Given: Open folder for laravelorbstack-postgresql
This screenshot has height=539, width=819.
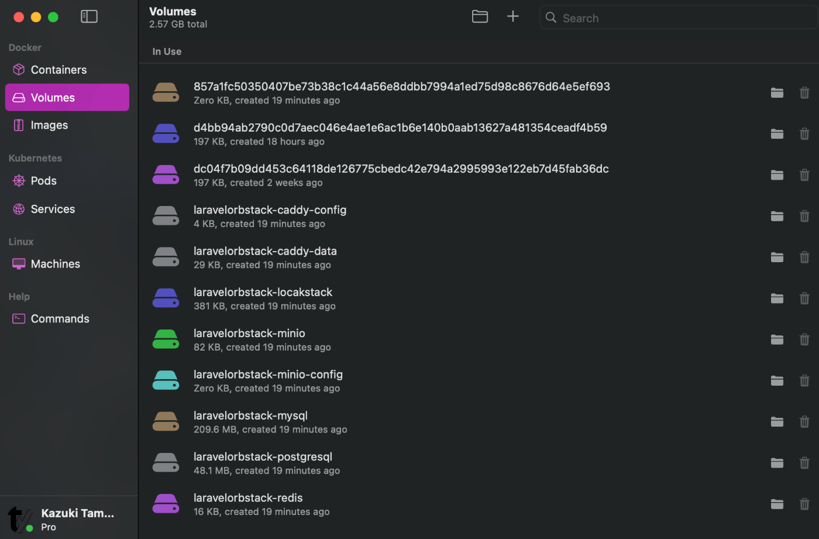Looking at the screenshot, I should click(x=777, y=463).
